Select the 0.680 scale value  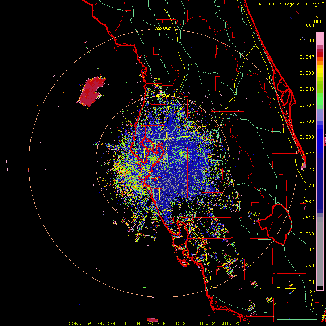tap(307, 137)
